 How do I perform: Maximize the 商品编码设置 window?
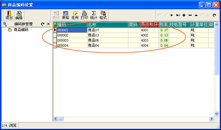pyautogui.click(x=209, y=5)
